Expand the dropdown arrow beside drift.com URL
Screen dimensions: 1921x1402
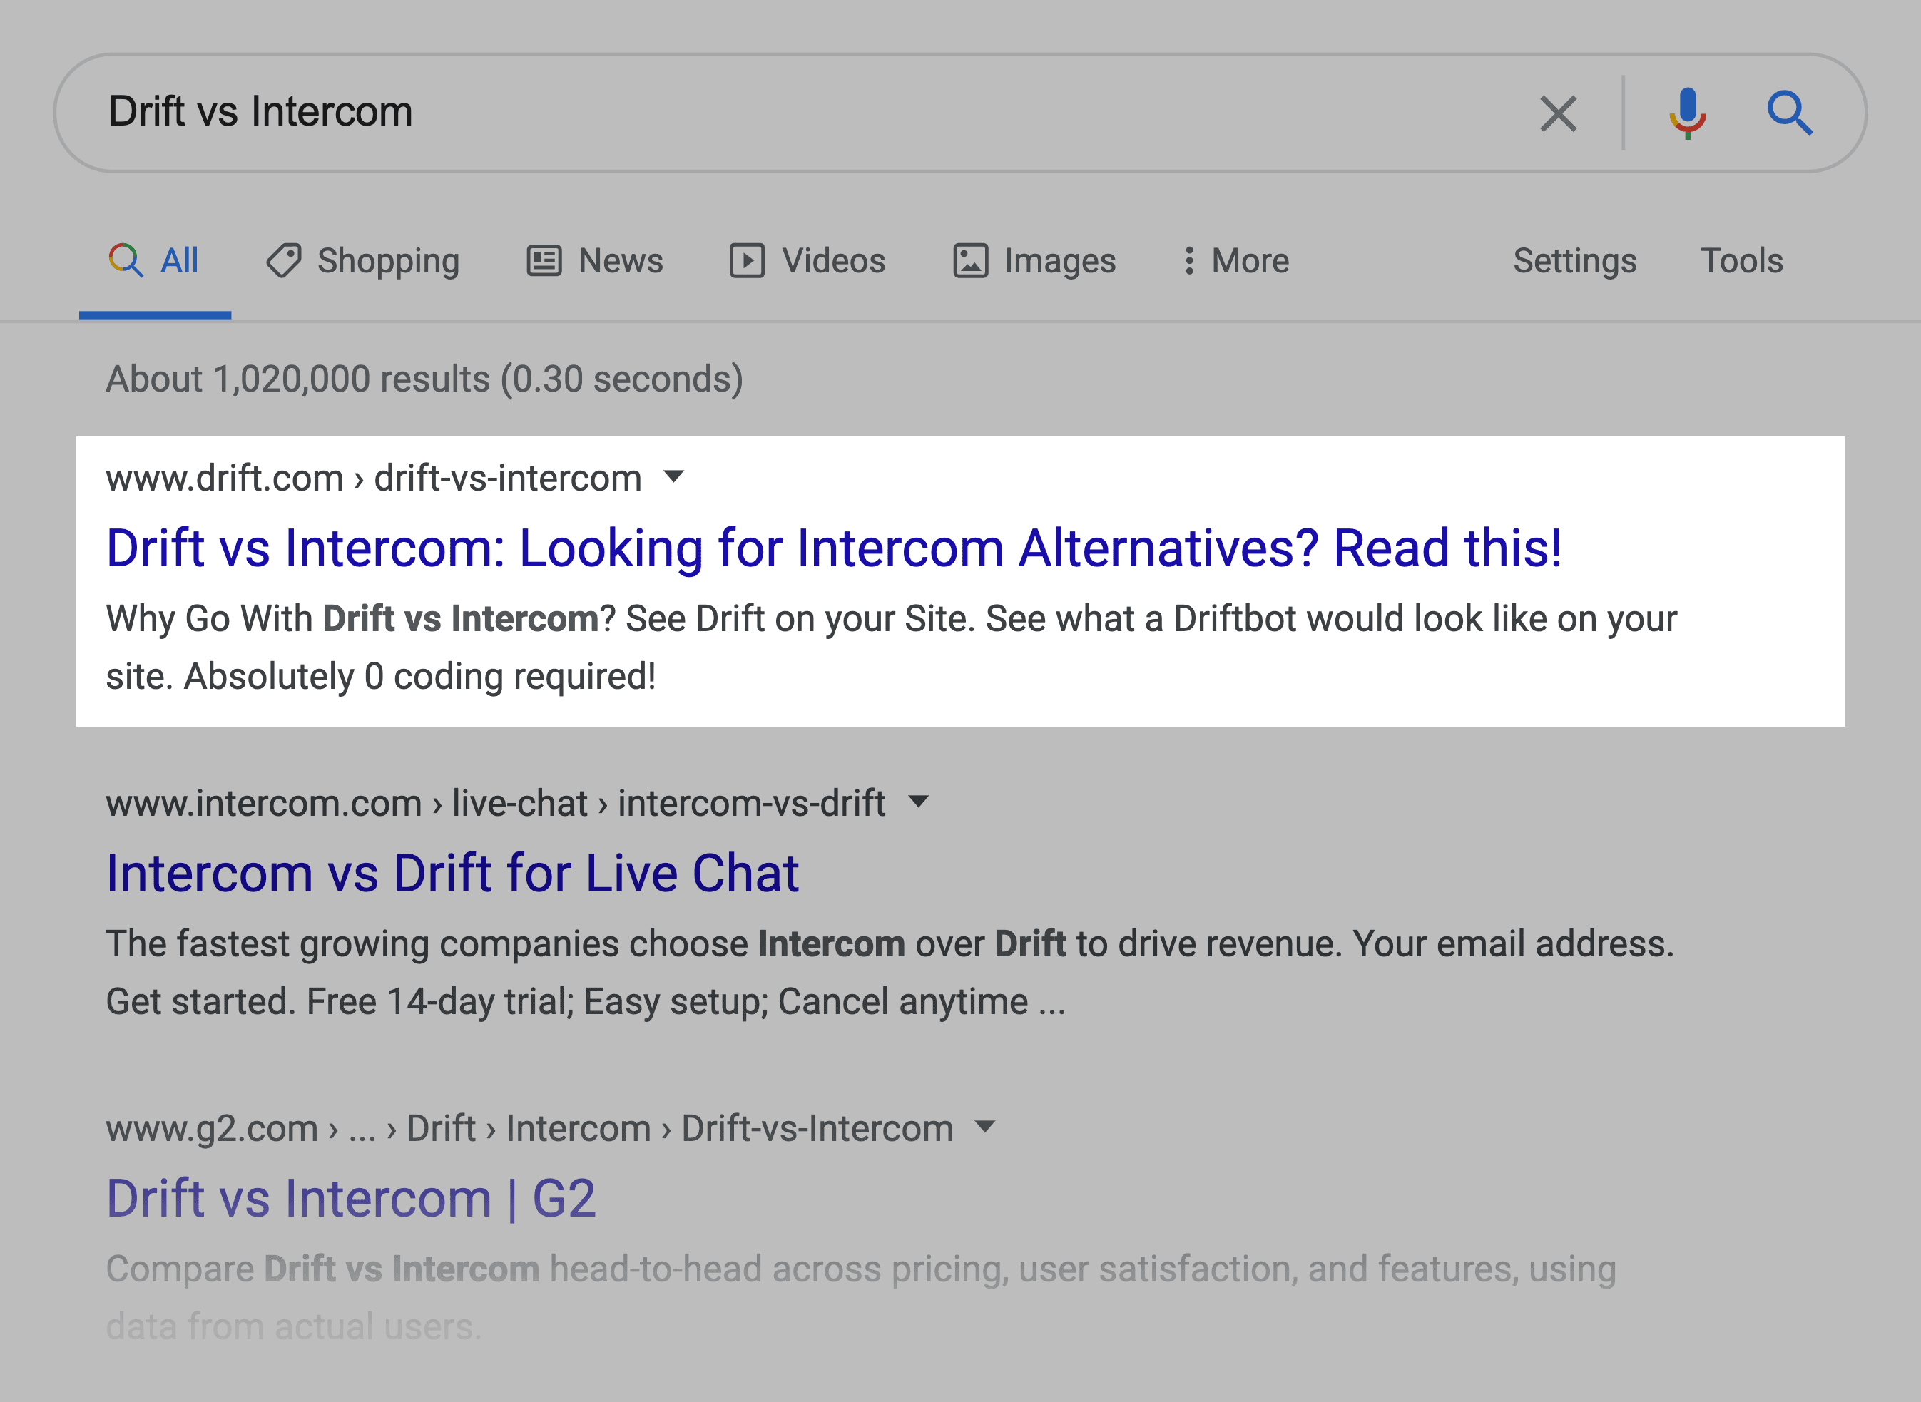tap(673, 478)
